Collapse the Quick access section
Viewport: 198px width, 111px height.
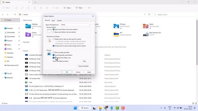point(22,20)
